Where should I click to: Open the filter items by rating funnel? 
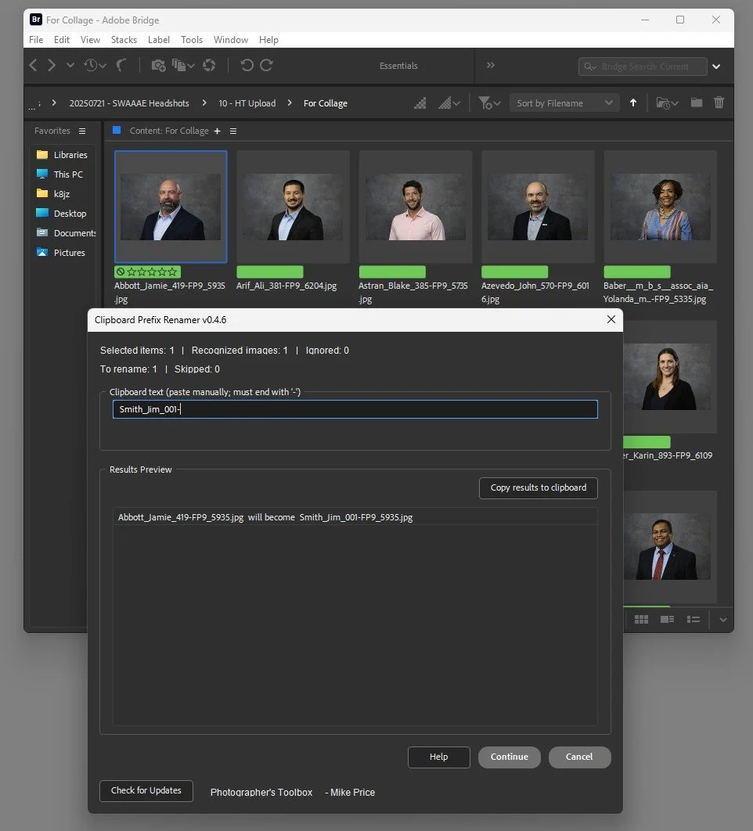pyautogui.click(x=489, y=103)
